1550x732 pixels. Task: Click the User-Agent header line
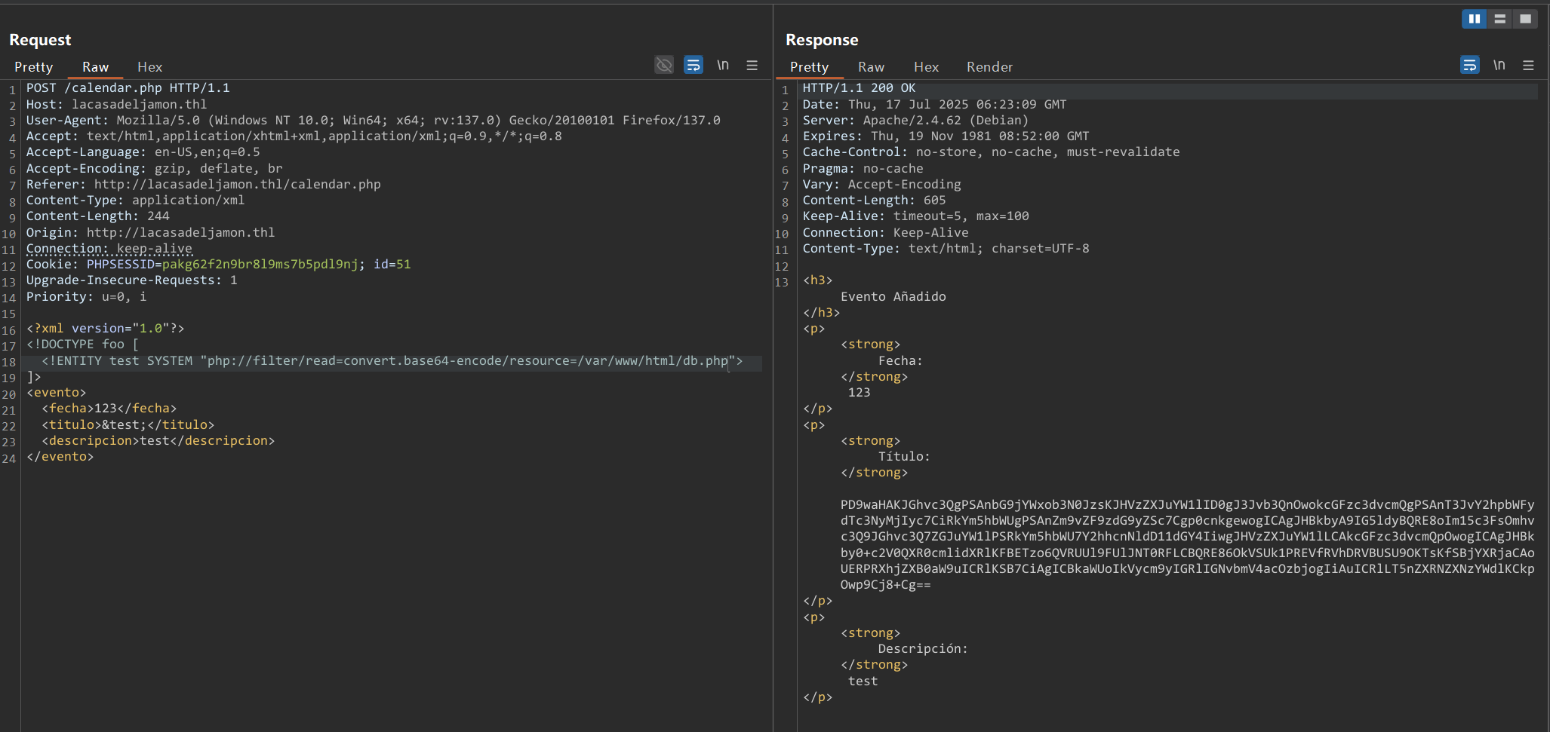tap(374, 120)
